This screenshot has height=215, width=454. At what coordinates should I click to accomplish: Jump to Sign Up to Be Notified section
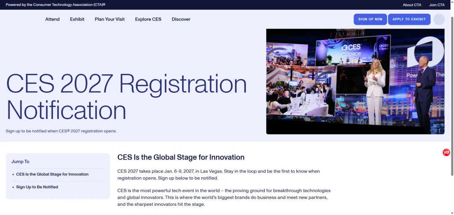click(x=37, y=187)
